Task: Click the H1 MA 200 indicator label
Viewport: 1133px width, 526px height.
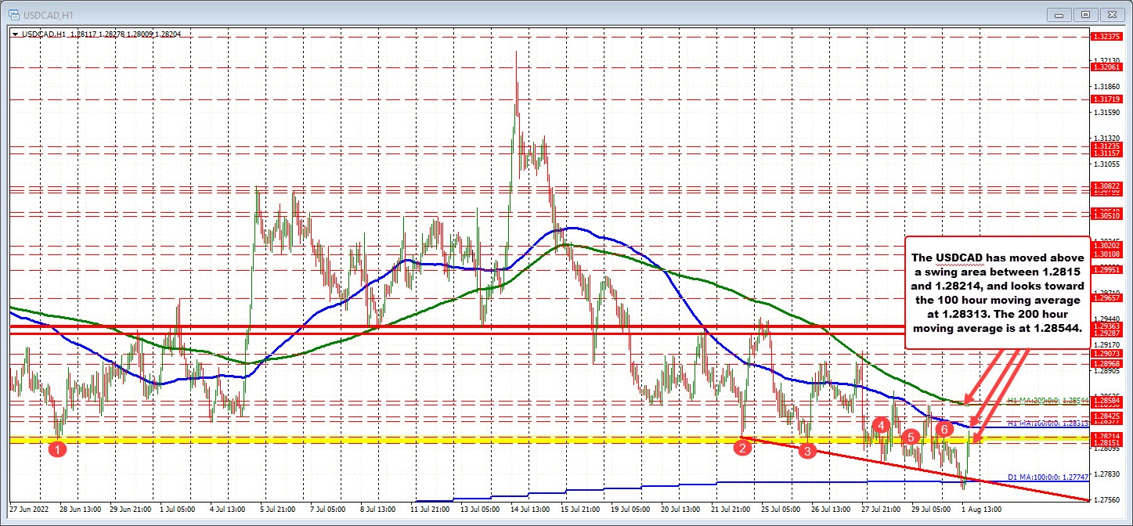Action: 1048,400
